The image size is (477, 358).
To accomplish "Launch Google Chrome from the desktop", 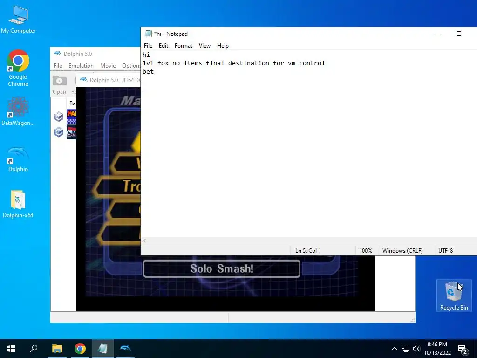I will click(18, 68).
